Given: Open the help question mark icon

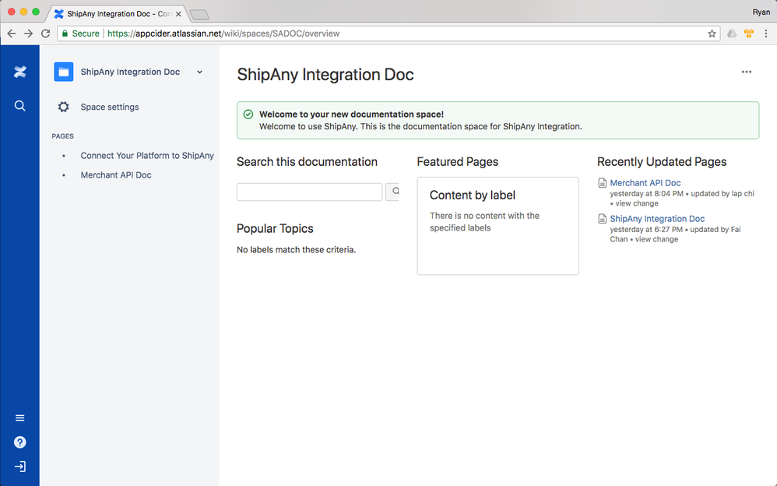Looking at the screenshot, I should [x=19, y=442].
